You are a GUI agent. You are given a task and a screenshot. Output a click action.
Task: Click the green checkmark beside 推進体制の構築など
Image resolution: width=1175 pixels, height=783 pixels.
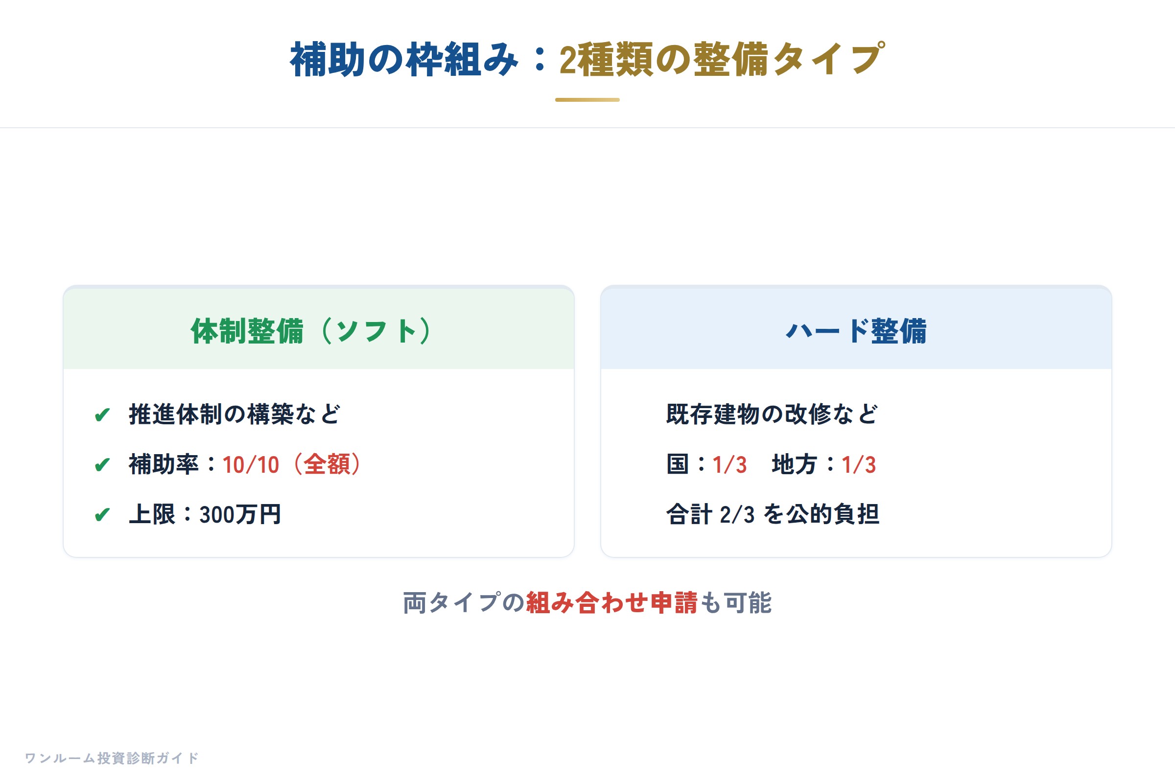[102, 415]
